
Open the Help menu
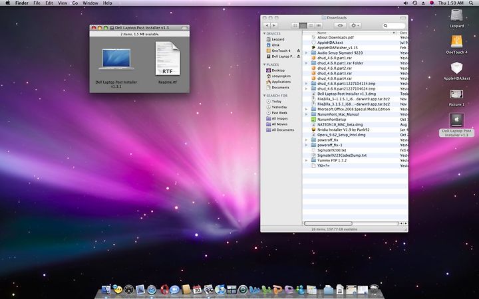coord(107,3)
